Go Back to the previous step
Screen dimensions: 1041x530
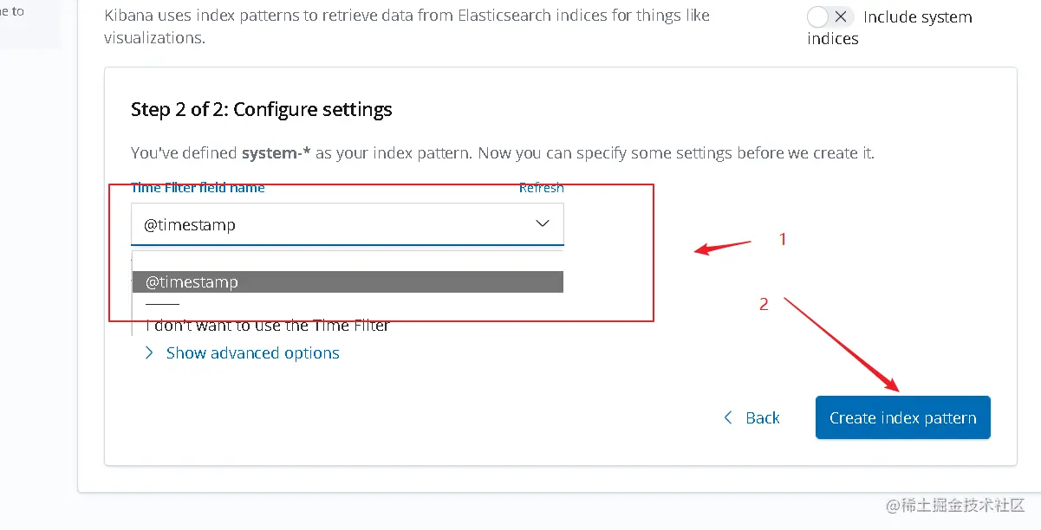pos(762,418)
